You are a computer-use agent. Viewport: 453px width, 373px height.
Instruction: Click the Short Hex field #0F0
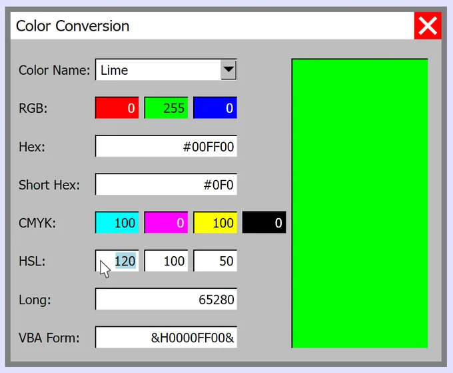(166, 184)
